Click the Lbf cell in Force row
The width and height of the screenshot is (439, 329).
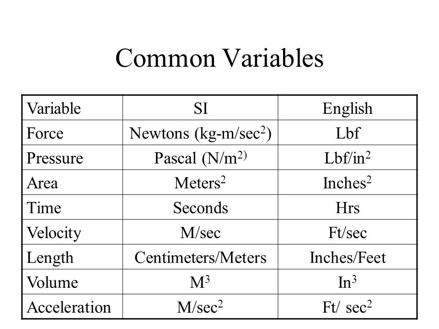click(348, 133)
